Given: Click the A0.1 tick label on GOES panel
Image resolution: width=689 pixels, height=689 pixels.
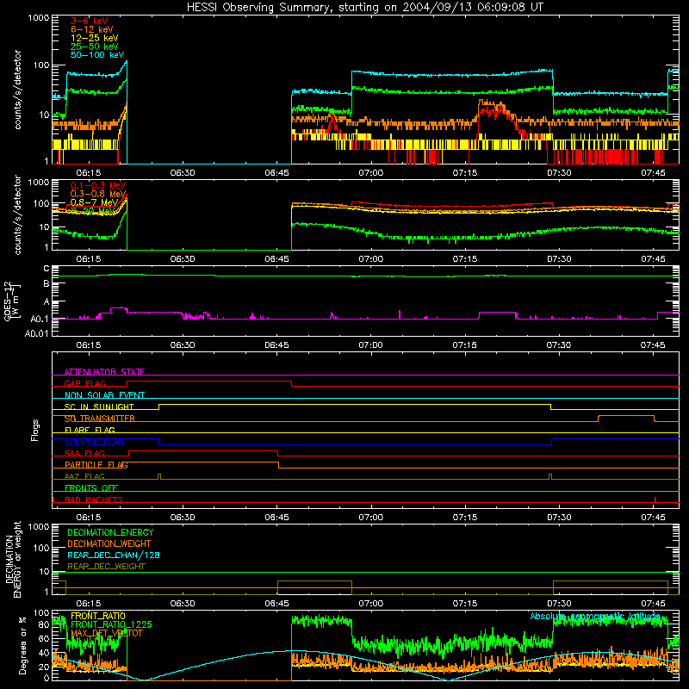Looking at the screenshot, I should (x=40, y=320).
